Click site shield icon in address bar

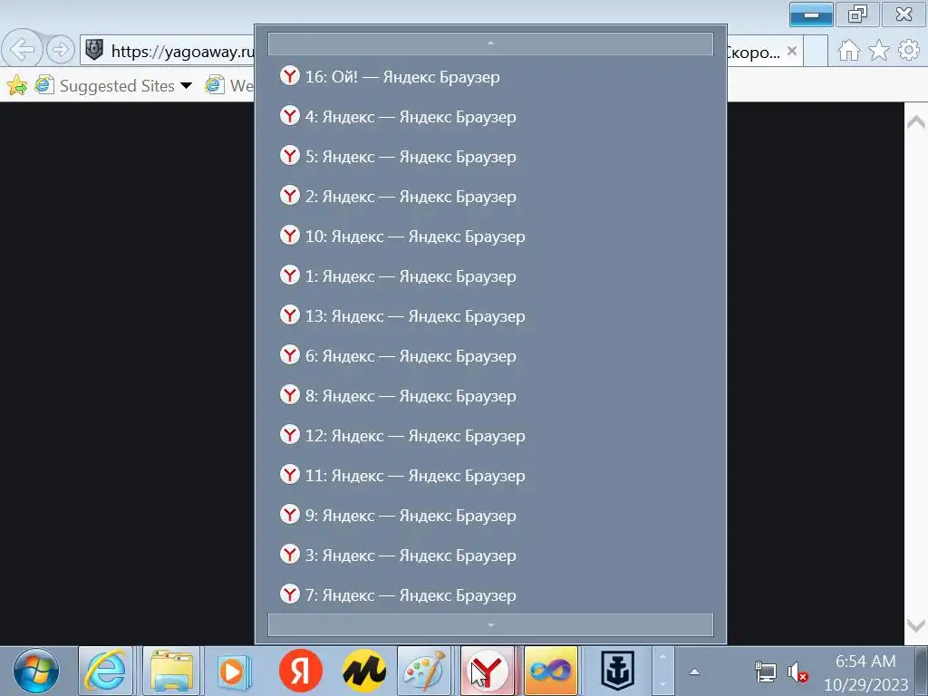click(94, 50)
